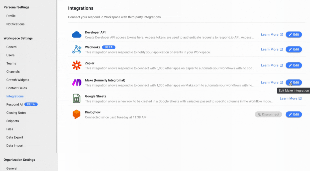Open Learn More link for Zapier

pyautogui.click(x=269, y=65)
